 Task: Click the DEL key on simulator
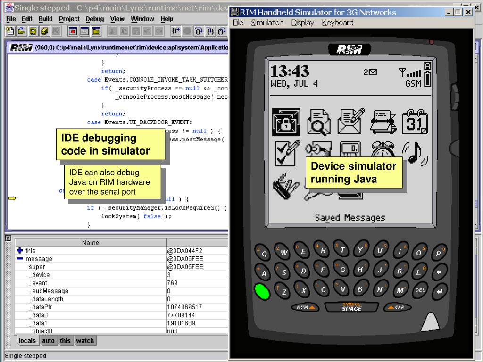pyautogui.click(x=420, y=290)
